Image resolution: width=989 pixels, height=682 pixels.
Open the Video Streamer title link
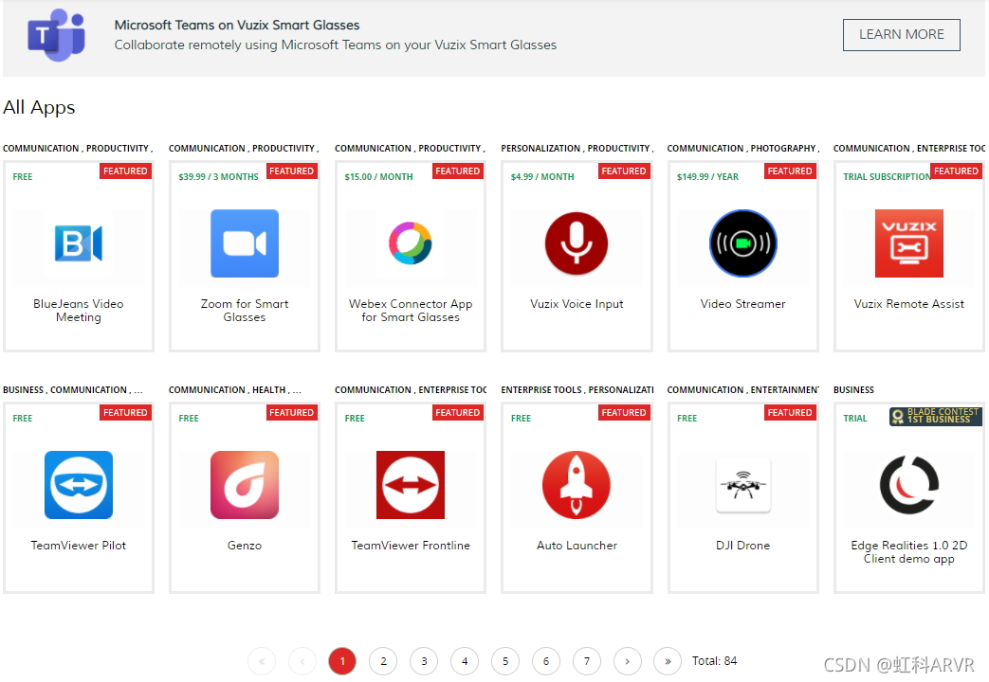click(x=743, y=304)
